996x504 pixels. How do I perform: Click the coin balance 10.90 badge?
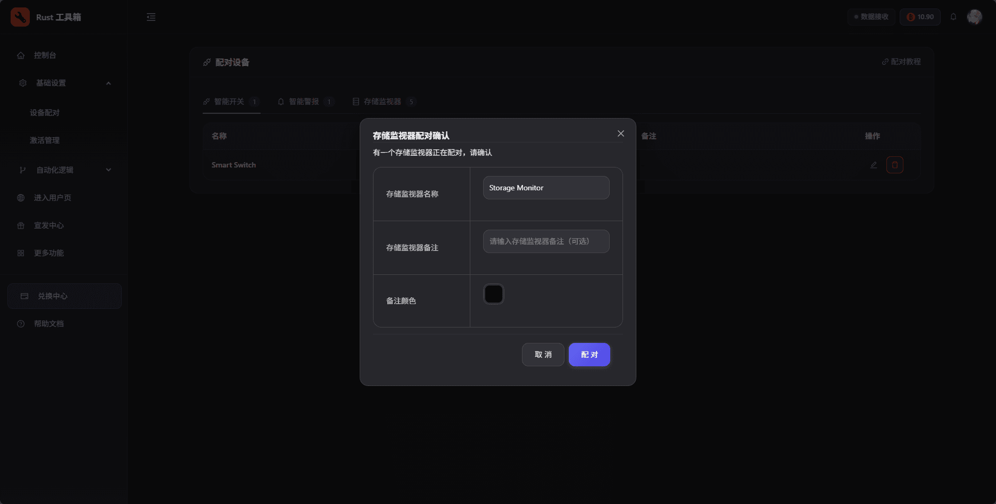920,17
